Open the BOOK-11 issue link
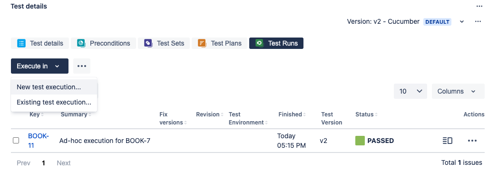The height and width of the screenshot is (181, 498). (x=38, y=141)
